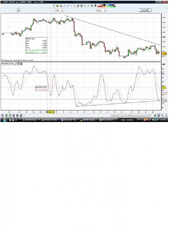
Task: Open the period dropdown showing 1 month
Action: pos(58,11)
